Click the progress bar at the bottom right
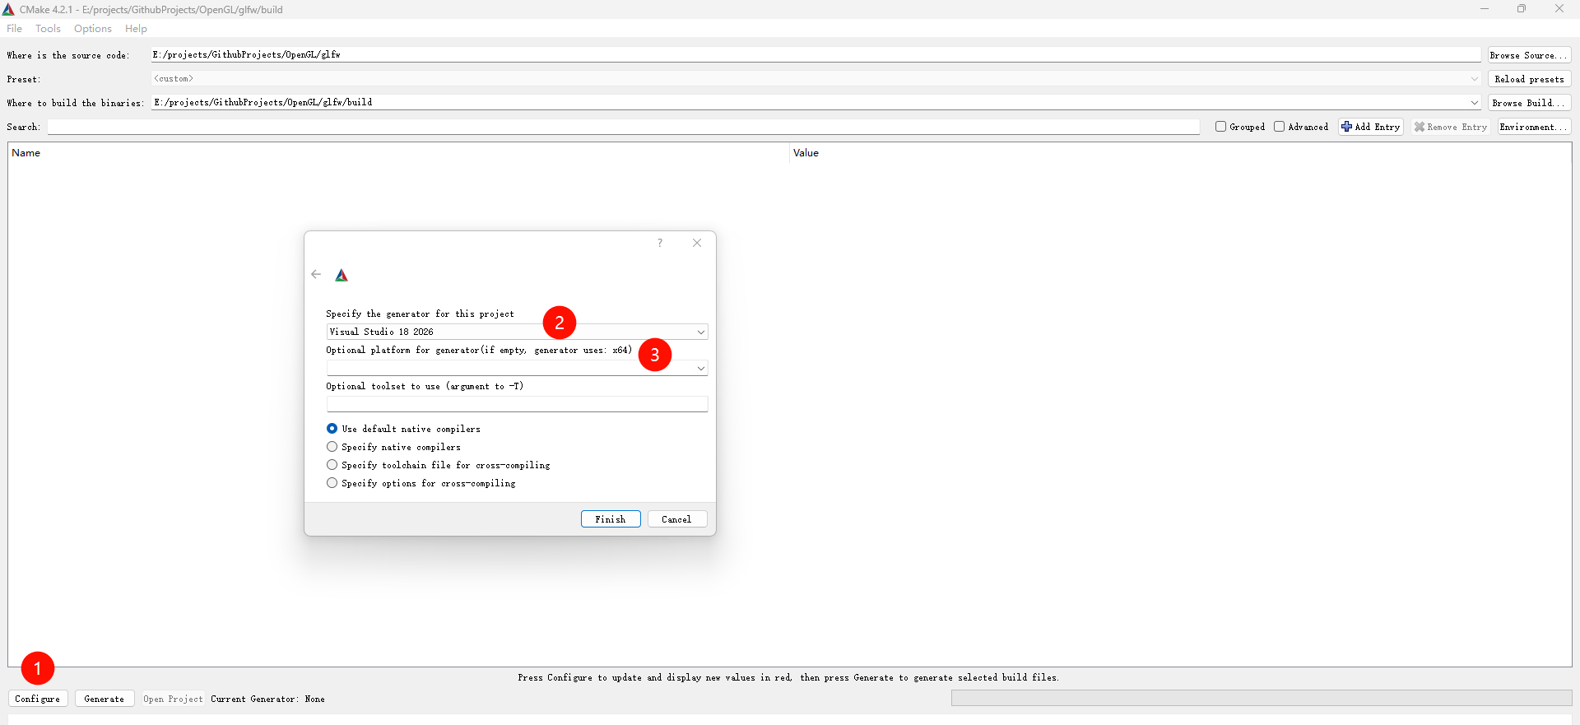 point(1262,698)
